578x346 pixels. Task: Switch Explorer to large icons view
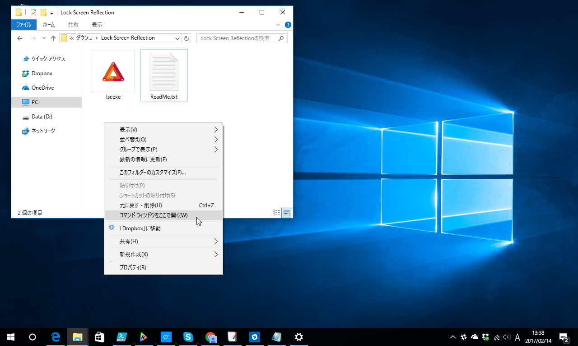[286, 212]
